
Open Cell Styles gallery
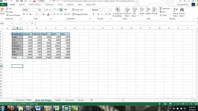click(134, 12)
